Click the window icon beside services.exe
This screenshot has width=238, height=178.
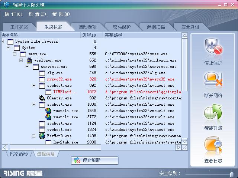tap(36, 67)
